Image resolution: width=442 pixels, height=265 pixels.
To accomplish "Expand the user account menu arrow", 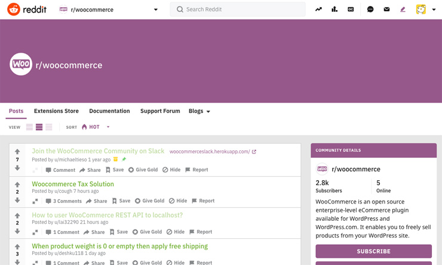I will [x=434, y=10].
